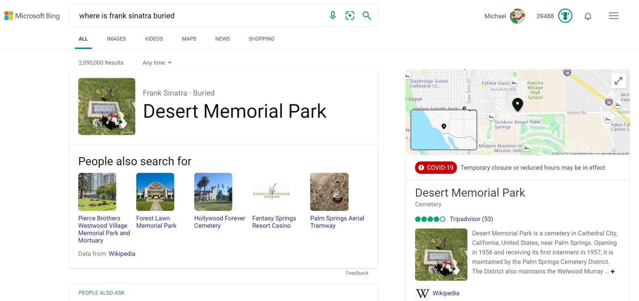Click the Outdoor Resort Palm Springs map label
Viewport: 639px width, 301px height.
(517, 124)
